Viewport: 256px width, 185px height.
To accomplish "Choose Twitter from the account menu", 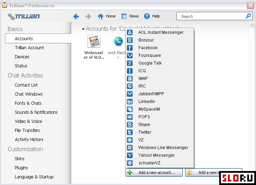I will [x=160, y=132].
